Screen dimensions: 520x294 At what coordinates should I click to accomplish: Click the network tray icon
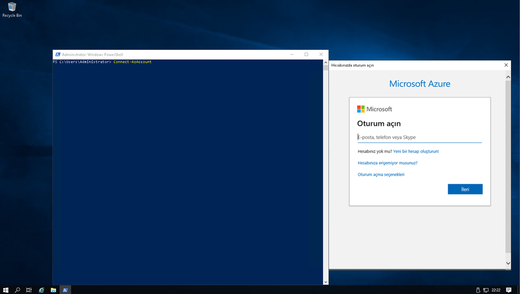click(486, 290)
